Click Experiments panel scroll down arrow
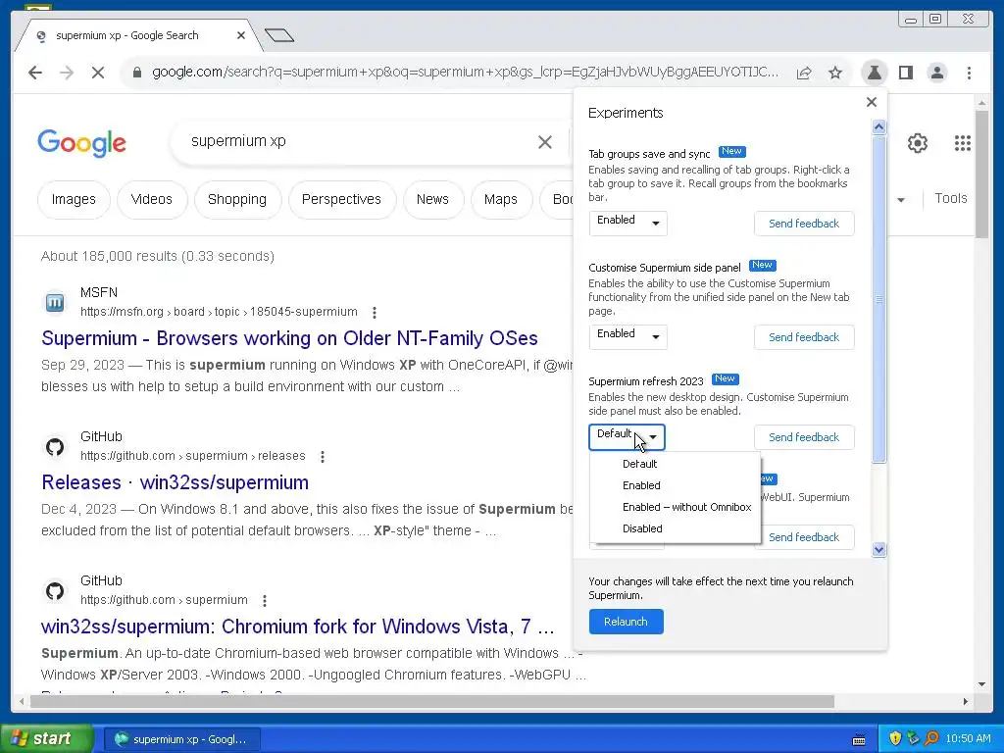The width and height of the screenshot is (1004, 753). [x=879, y=549]
